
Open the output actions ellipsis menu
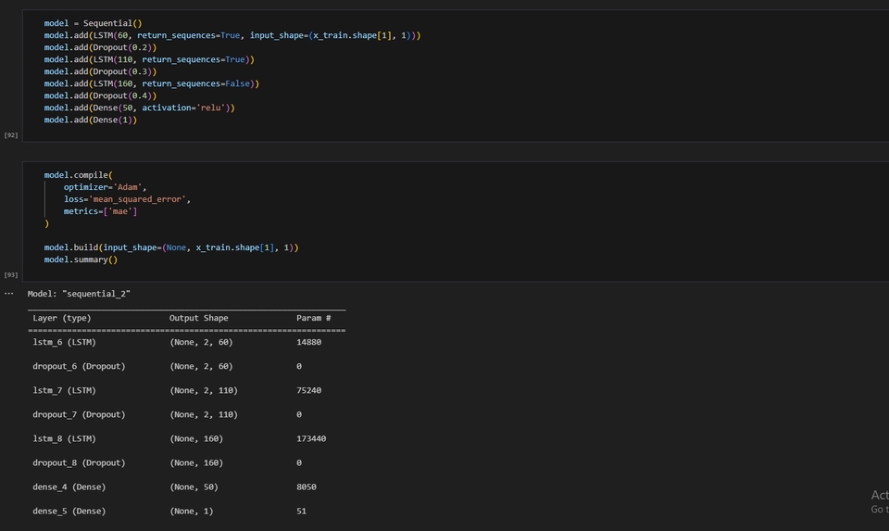(x=8, y=293)
